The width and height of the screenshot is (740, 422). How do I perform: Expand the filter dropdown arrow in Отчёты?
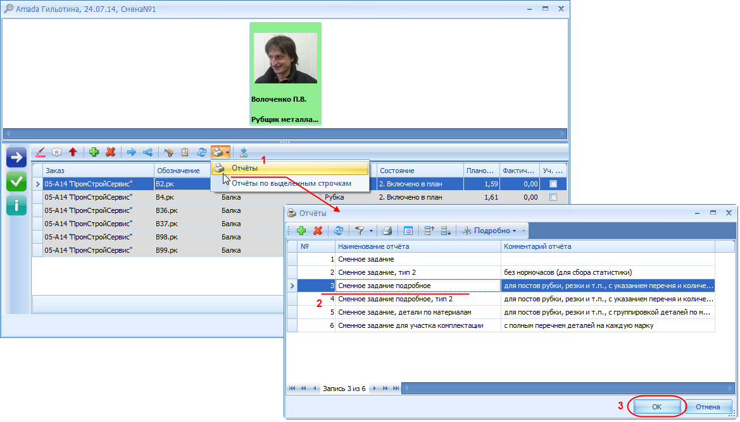point(371,231)
